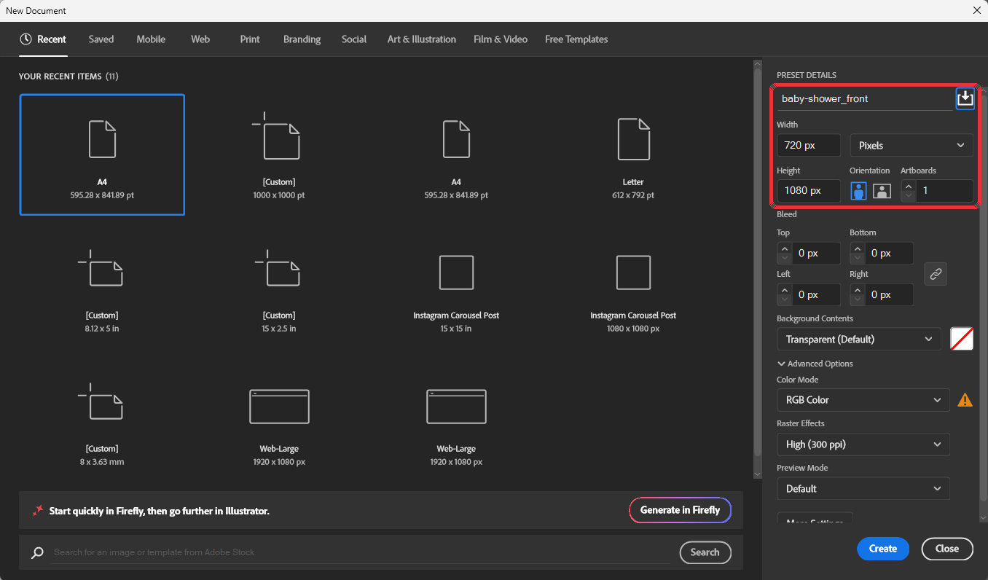Screen dimensions: 988x580
Task: Open the Branding tab
Action: 302,39
